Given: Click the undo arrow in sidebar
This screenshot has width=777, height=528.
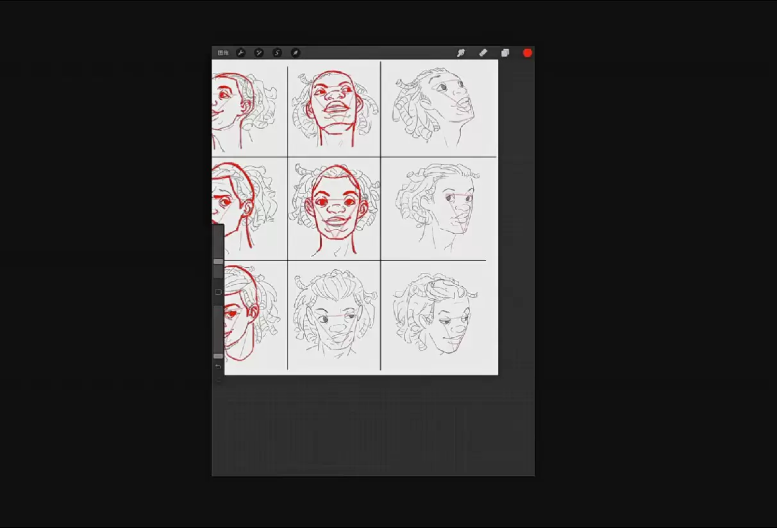Looking at the screenshot, I should (x=218, y=367).
